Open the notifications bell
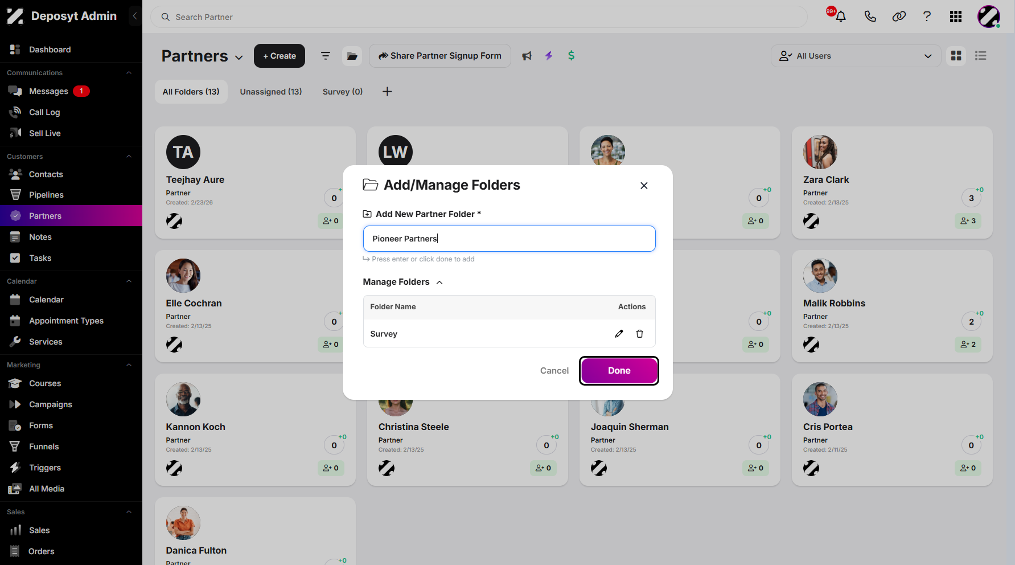Image resolution: width=1015 pixels, height=565 pixels. click(x=840, y=17)
